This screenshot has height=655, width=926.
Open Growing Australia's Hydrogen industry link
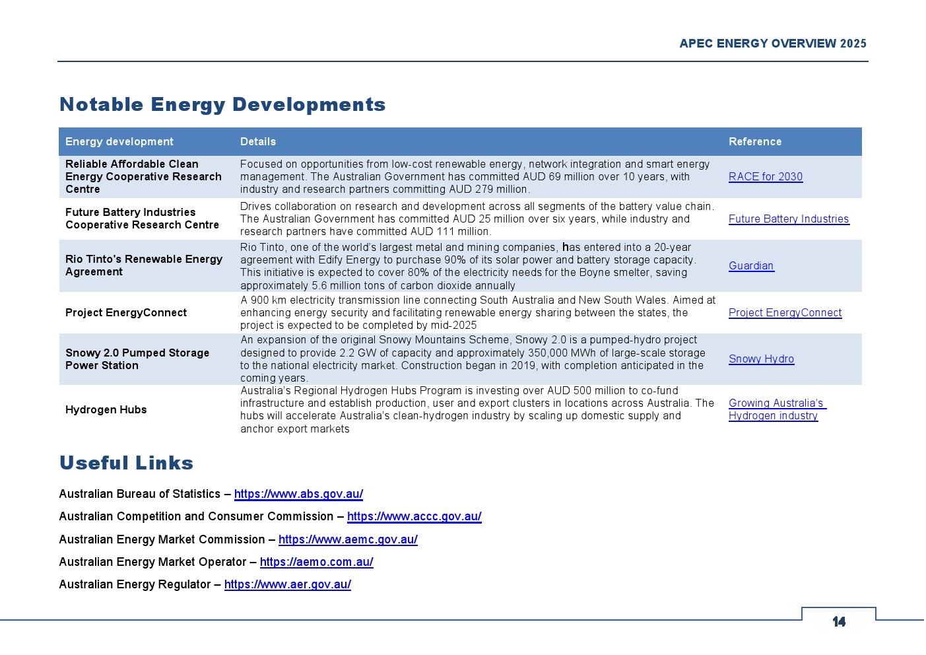pos(776,409)
